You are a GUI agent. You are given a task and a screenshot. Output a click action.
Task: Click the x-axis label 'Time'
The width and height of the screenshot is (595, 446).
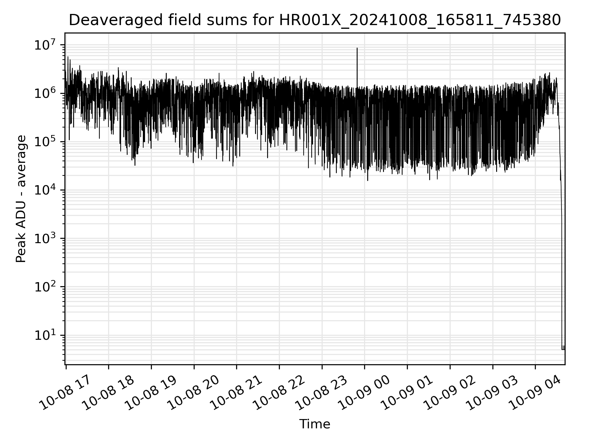point(315,424)
